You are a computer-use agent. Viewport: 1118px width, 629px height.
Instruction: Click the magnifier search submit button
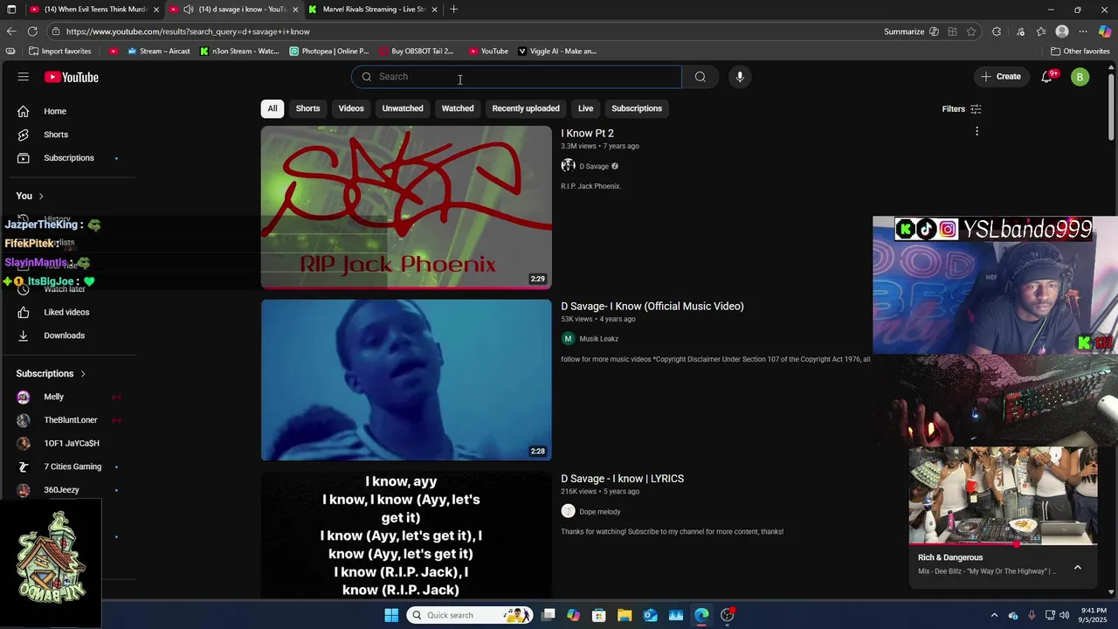[x=700, y=77]
